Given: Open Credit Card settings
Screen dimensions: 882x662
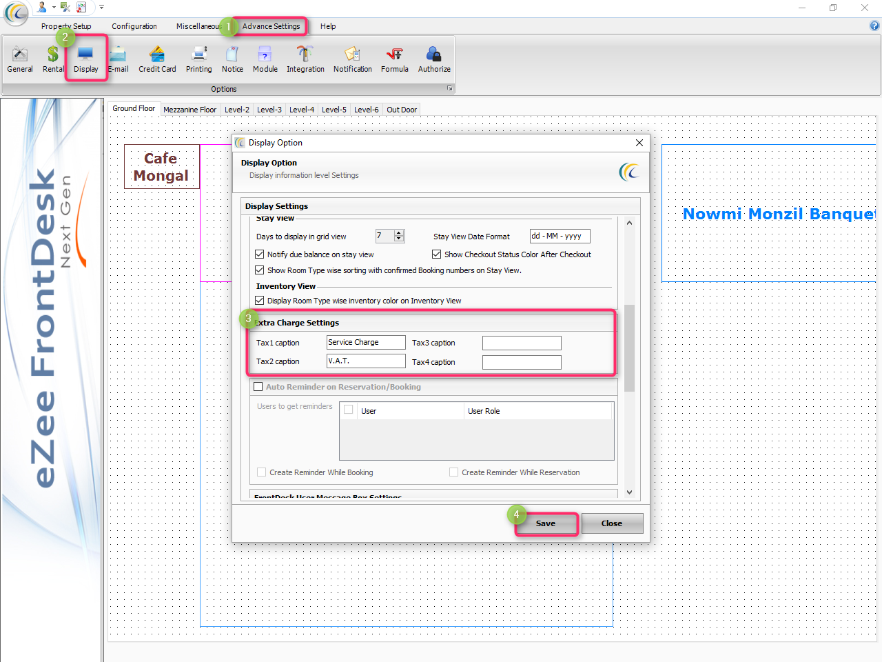Looking at the screenshot, I should click(x=157, y=59).
